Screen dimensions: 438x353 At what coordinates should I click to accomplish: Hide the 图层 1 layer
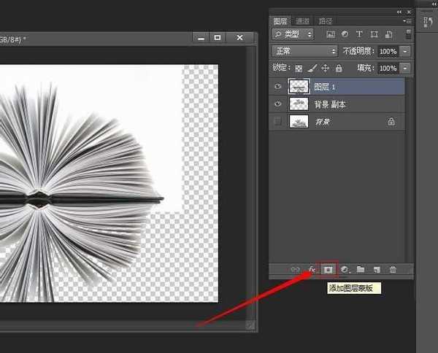277,86
